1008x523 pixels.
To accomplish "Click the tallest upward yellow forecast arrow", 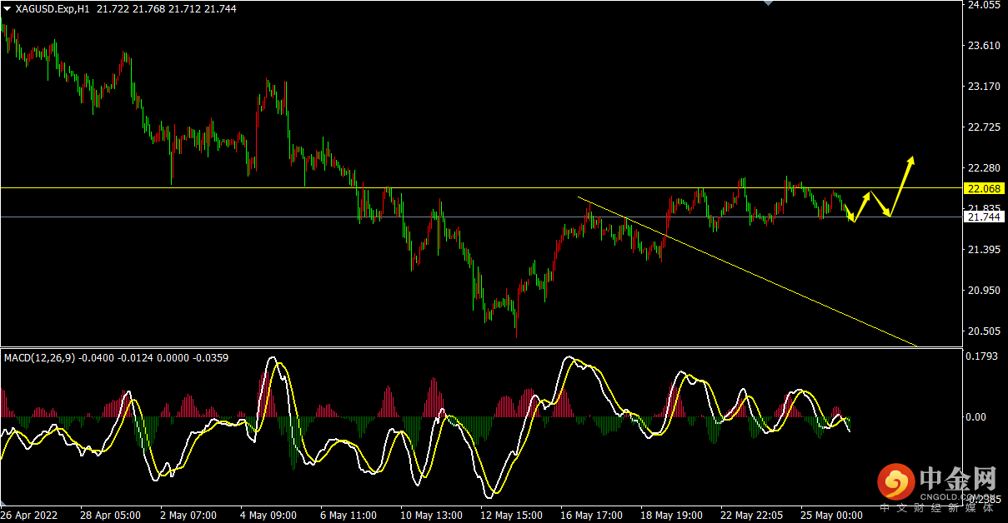I will 902,185.
